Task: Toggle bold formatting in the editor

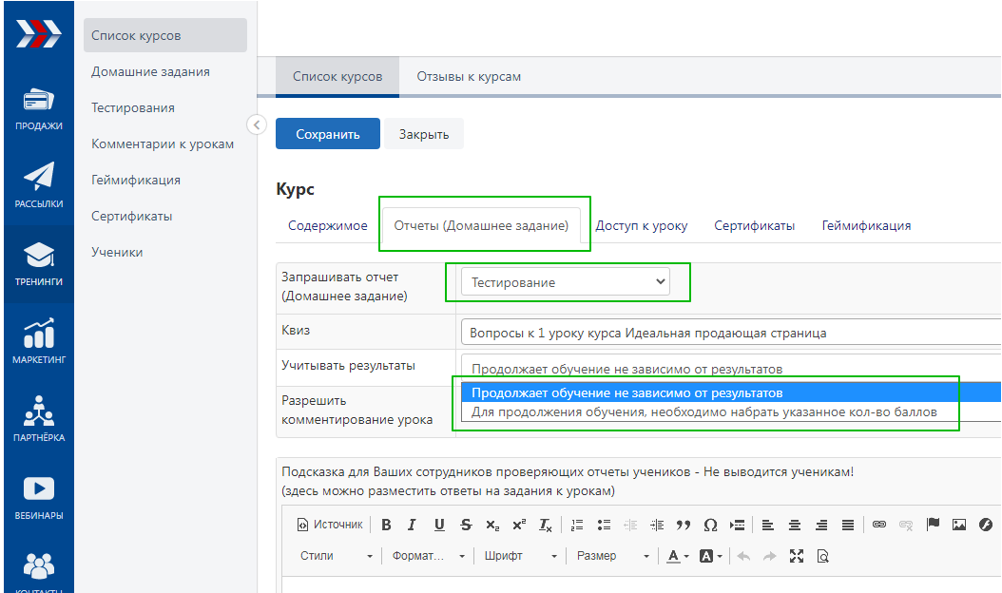Action: tap(386, 525)
